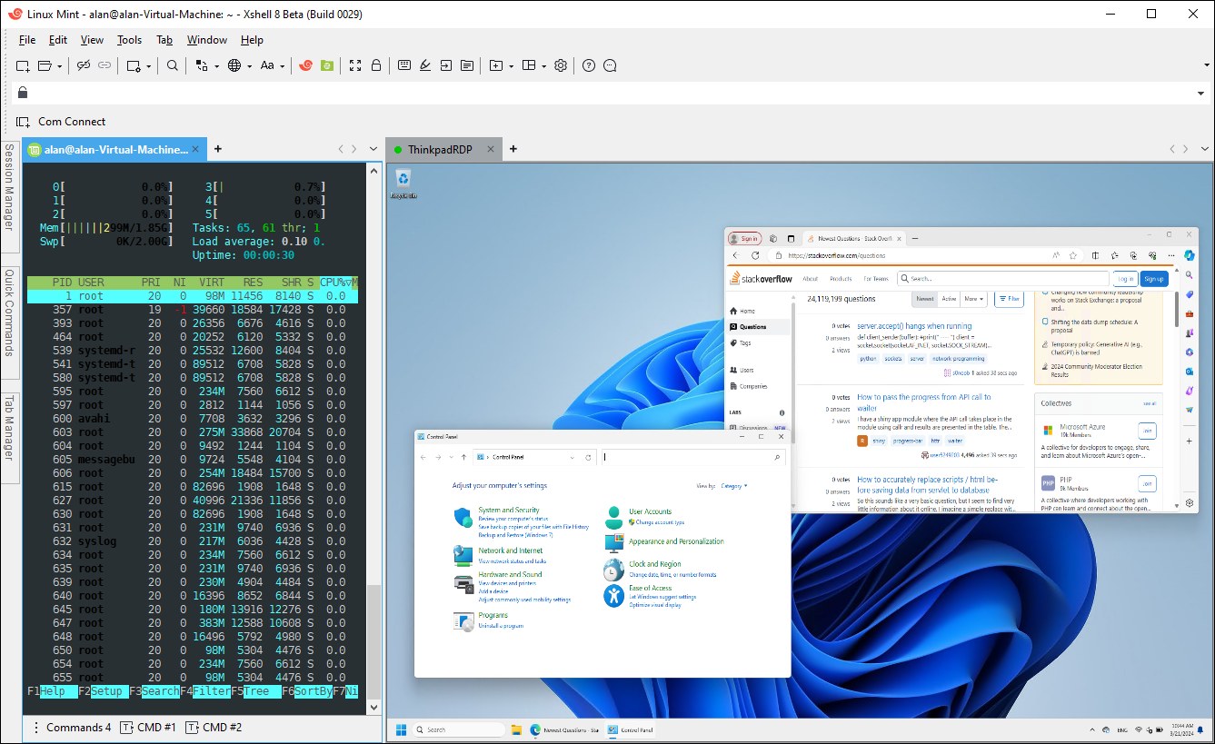Open the Aa font dropdown in toolbar
The image size is (1215, 744).
283,65
